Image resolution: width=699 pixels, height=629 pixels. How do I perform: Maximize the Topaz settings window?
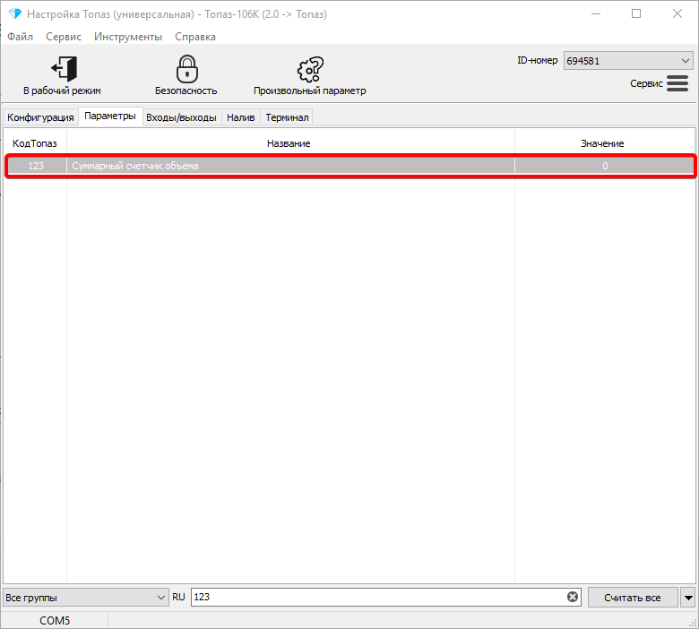[x=636, y=13]
